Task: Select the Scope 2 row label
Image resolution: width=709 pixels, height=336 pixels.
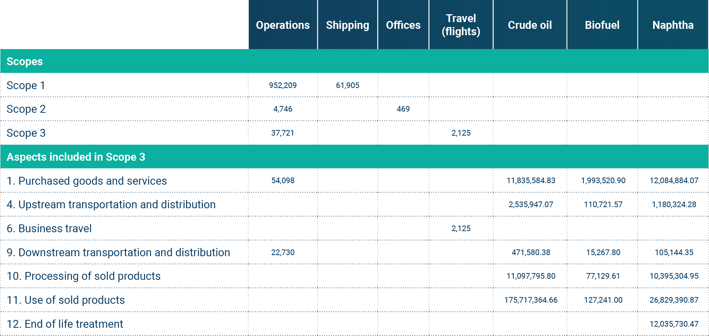Action: point(26,109)
